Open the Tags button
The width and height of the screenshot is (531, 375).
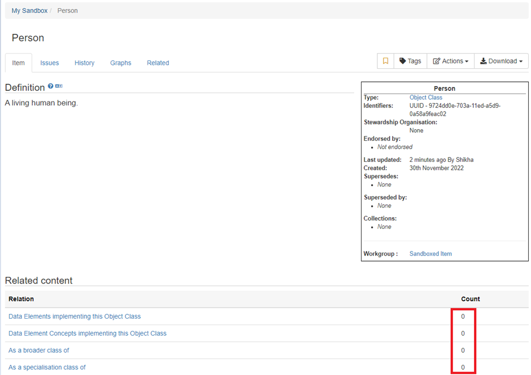tap(410, 61)
